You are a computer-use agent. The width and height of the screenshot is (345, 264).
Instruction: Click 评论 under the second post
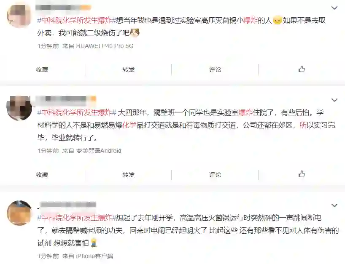pos(215,175)
